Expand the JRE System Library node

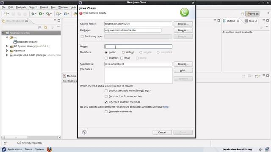[7, 46]
